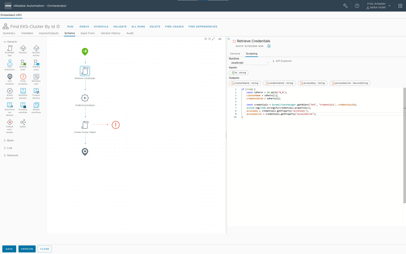Click the fit-to-screen canvas icon

pyautogui.click(x=214, y=39)
